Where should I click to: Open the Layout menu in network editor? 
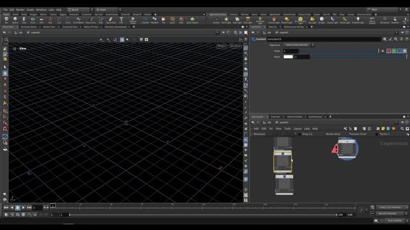click(297, 128)
